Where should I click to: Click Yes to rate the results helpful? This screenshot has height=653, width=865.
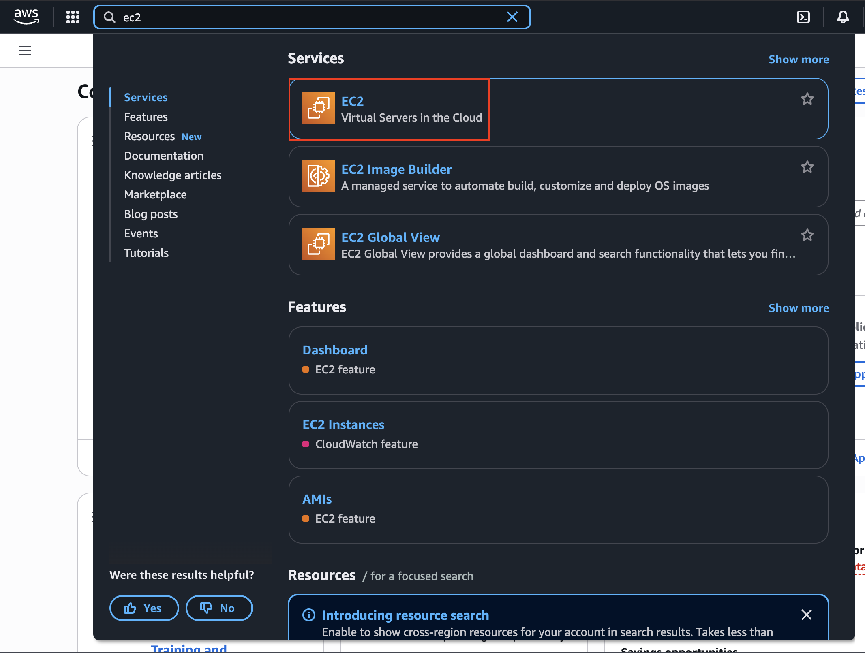tap(144, 608)
